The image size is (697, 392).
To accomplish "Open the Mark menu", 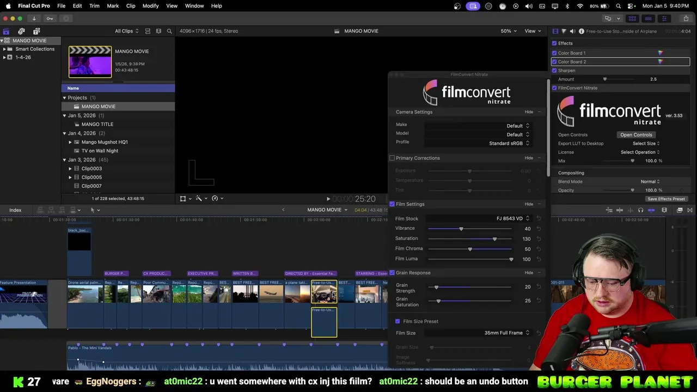I will pyautogui.click(x=113, y=6).
